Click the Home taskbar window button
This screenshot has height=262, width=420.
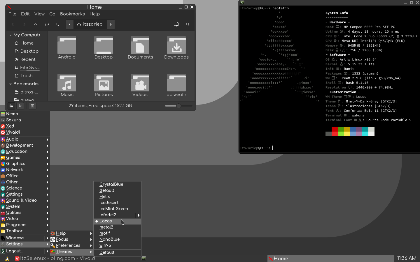click(x=330, y=259)
